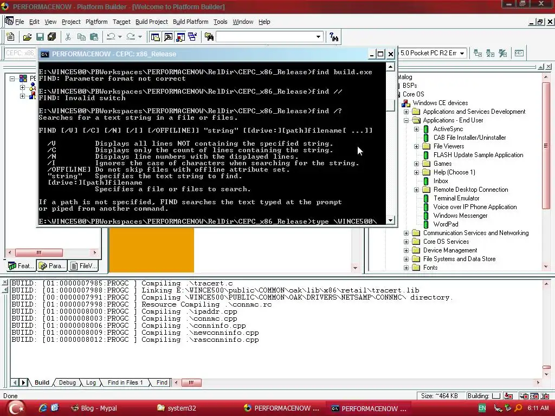Click Internet Explorer quick launch icon
This screenshot has width=555, height=416.
pos(43,408)
